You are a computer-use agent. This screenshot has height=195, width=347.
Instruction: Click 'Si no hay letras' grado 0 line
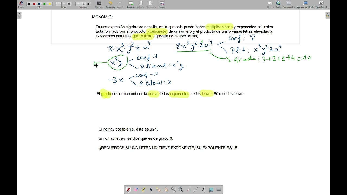click(136, 138)
